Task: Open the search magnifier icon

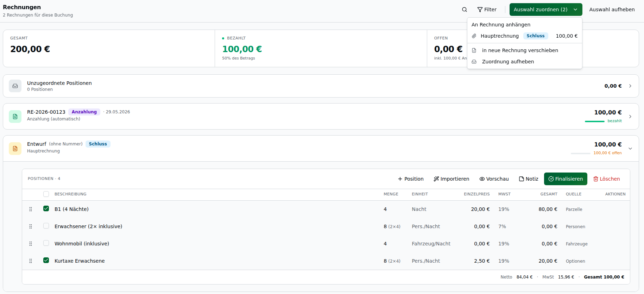Action: click(465, 10)
